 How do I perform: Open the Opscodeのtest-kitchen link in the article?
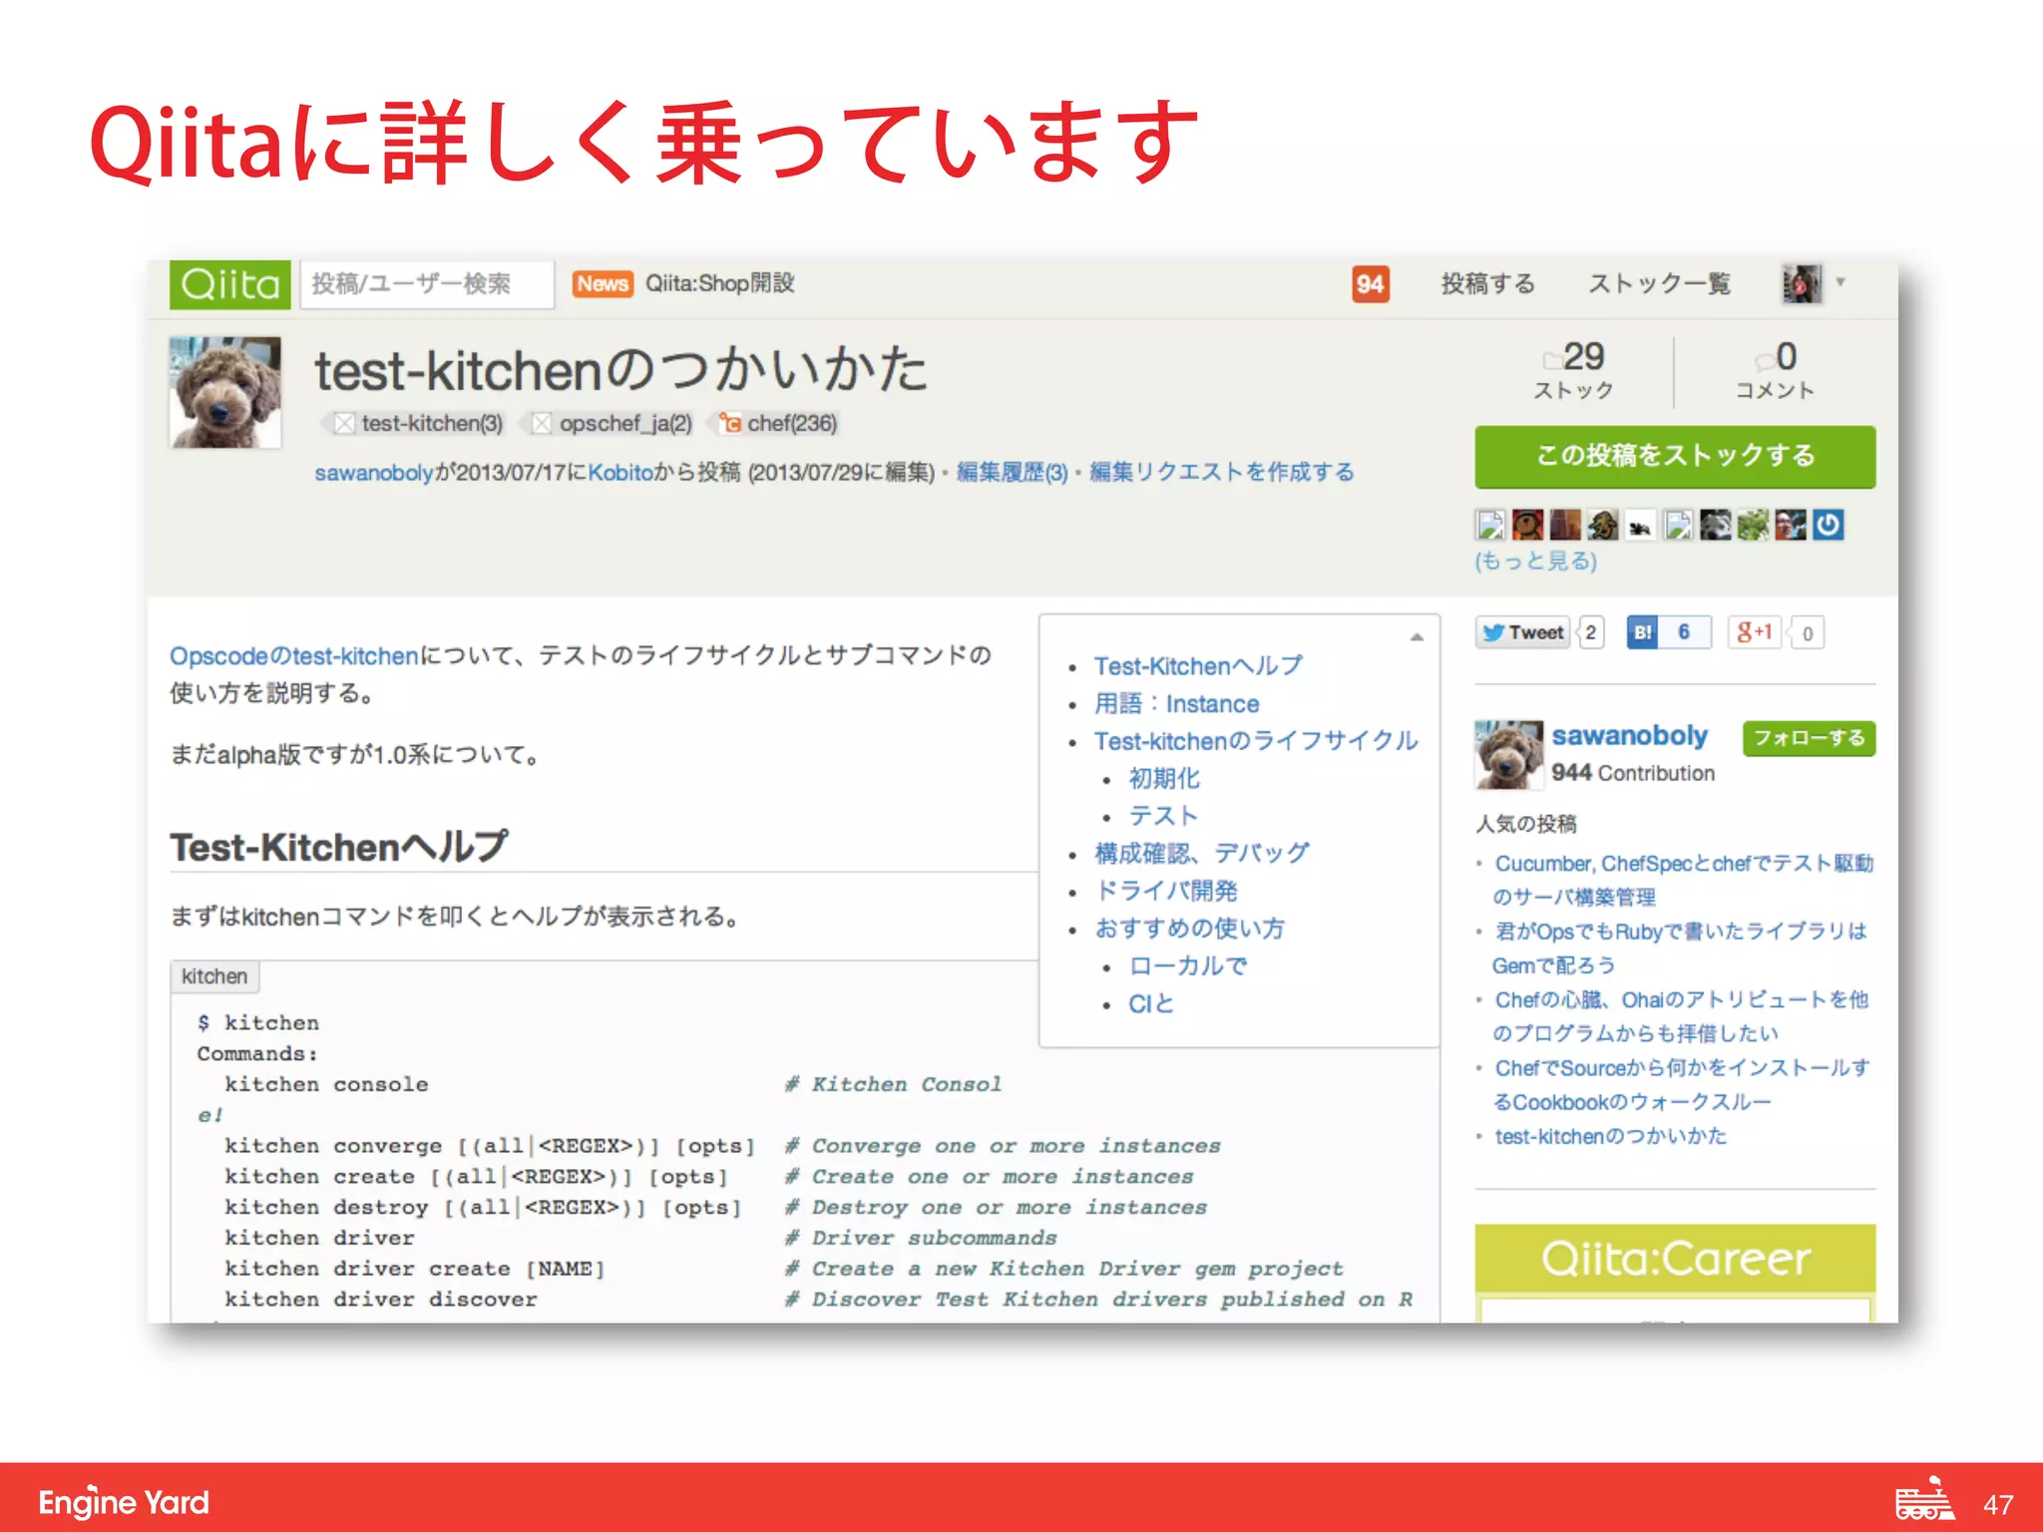[x=294, y=656]
